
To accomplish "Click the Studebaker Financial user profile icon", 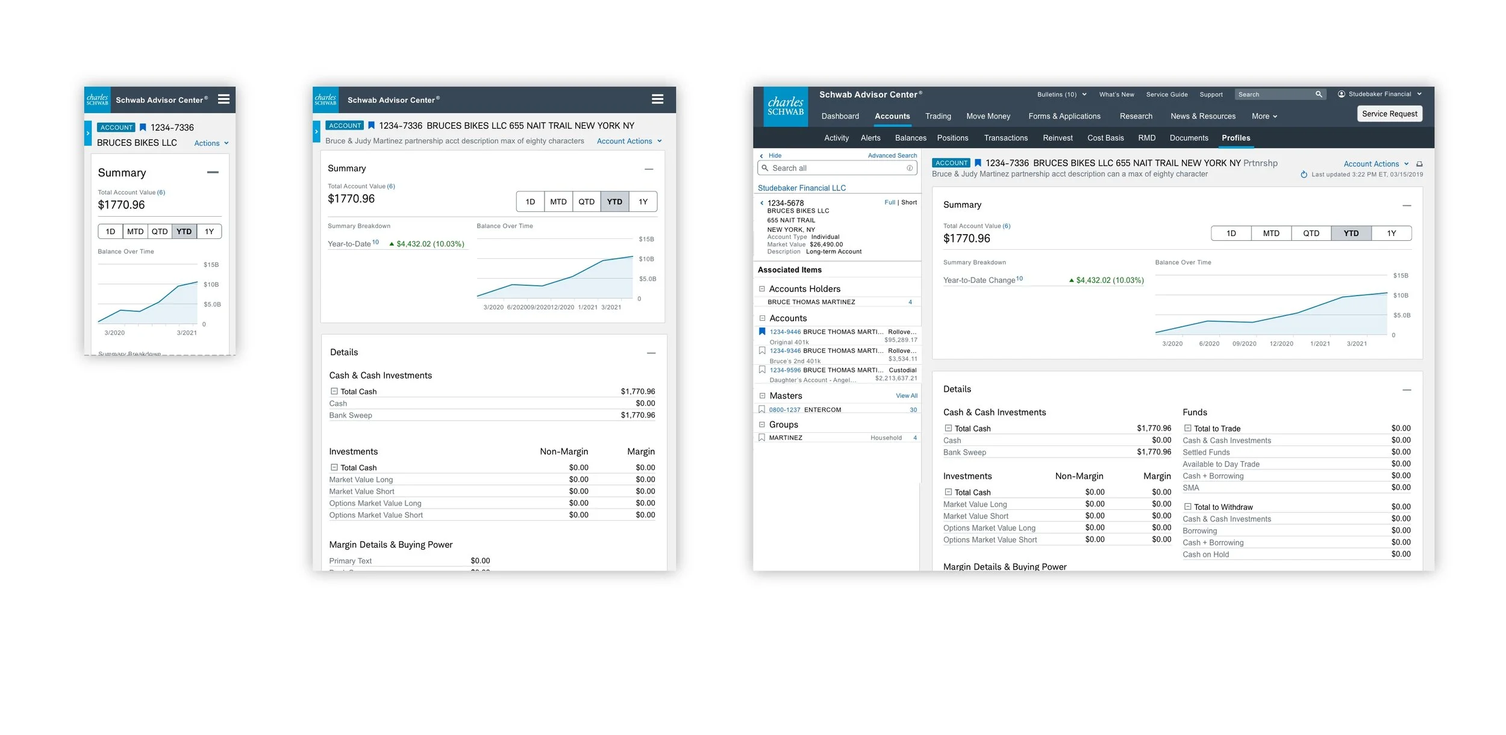I will click(1342, 94).
